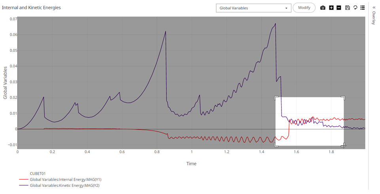This screenshot has height=194, width=380.
Task: Click the Global Variables y-axis title
Action: click(5, 83)
